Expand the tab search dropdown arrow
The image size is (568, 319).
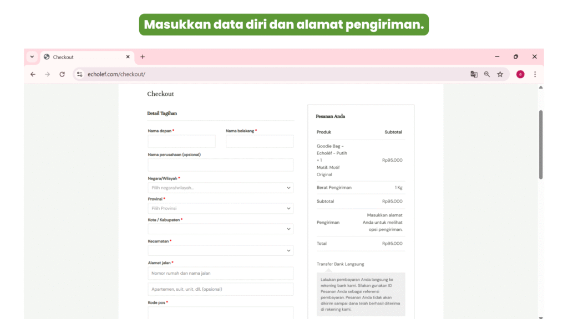[32, 56]
